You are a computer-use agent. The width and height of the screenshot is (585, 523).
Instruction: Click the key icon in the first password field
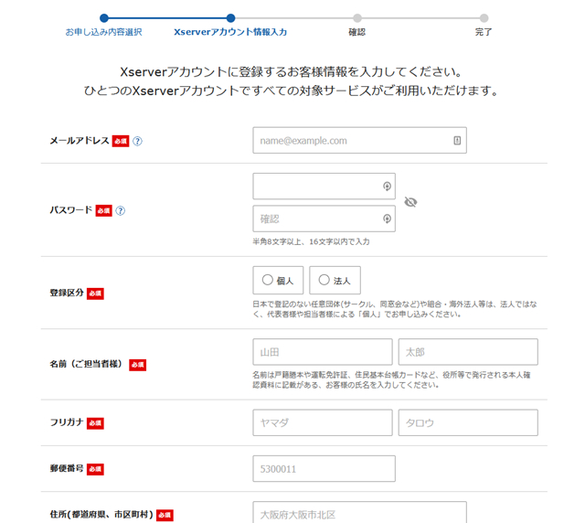pyautogui.click(x=387, y=186)
